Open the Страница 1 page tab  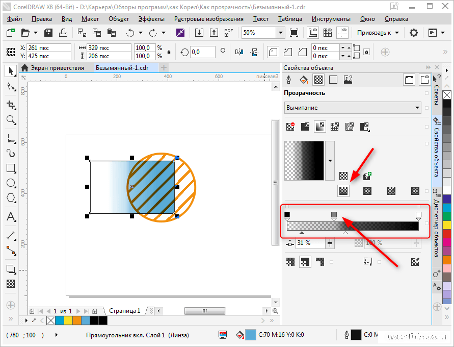pos(124,311)
